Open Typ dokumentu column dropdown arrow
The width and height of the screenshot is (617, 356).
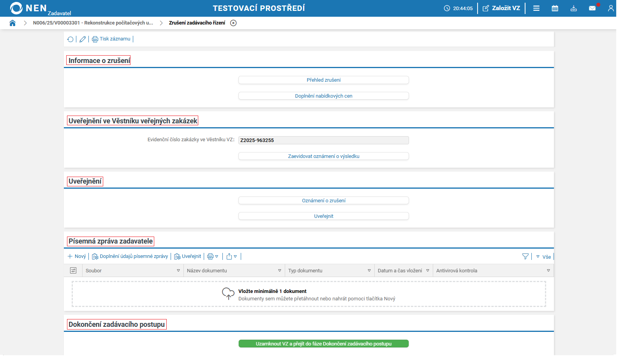tap(369, 271)
